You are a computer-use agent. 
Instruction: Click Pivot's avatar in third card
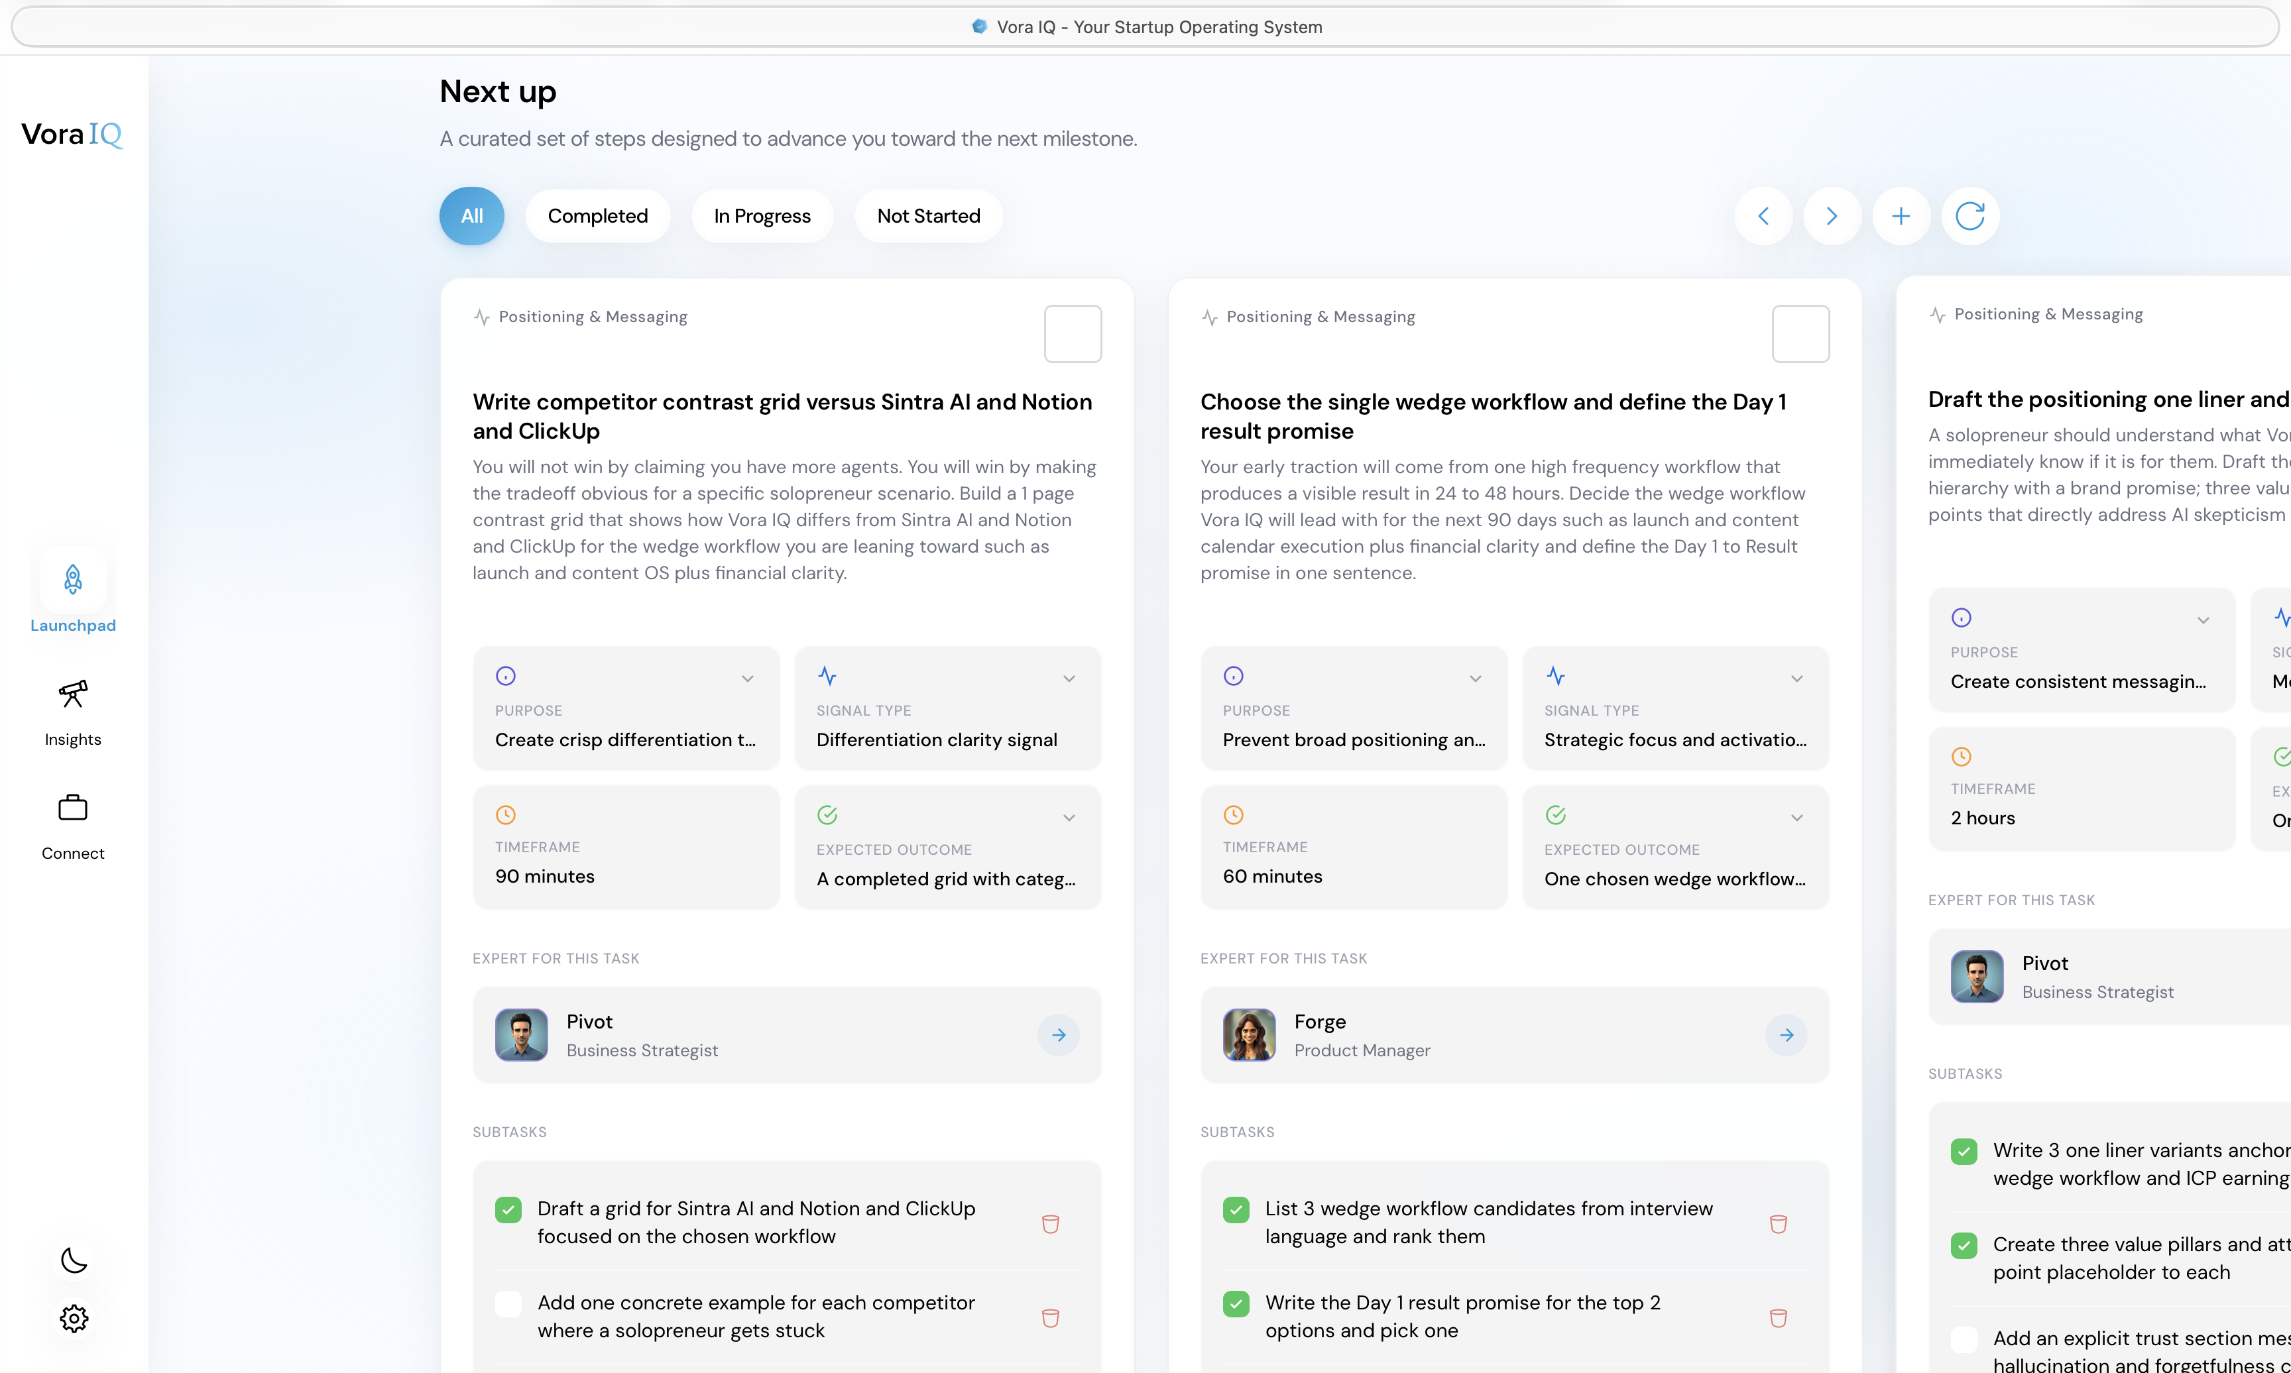tap(1976, 977)
